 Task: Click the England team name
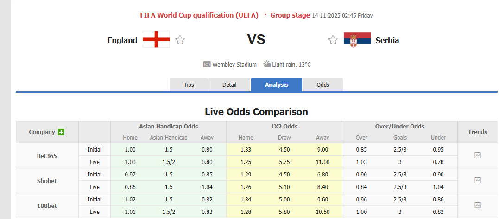tap(122, 40)
